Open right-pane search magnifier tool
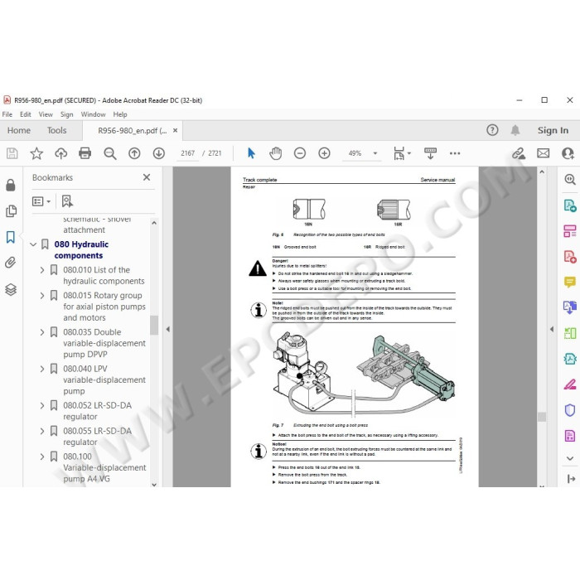 tap(570, 180)
